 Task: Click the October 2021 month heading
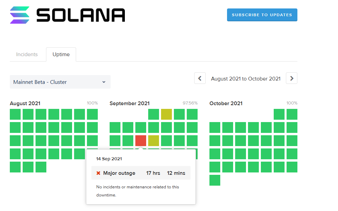226,103
